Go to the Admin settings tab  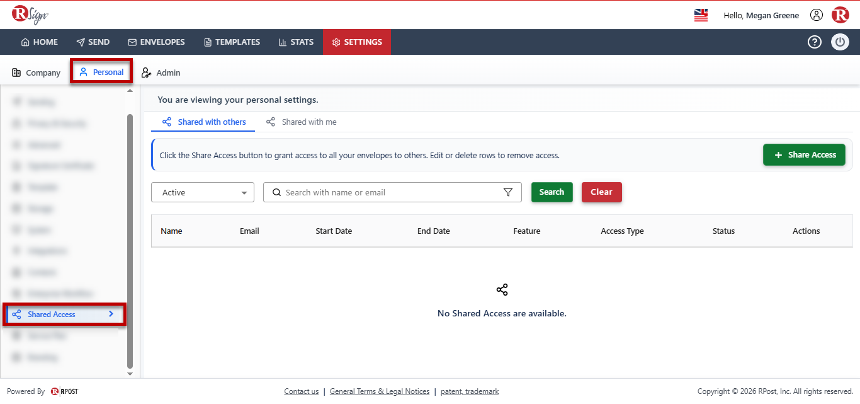[x=161, y=72]
